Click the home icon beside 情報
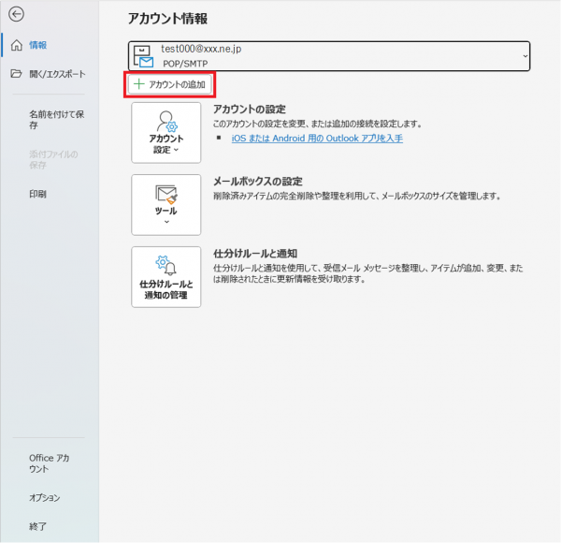This screenshot has width=561, height=543. [15, 45]
